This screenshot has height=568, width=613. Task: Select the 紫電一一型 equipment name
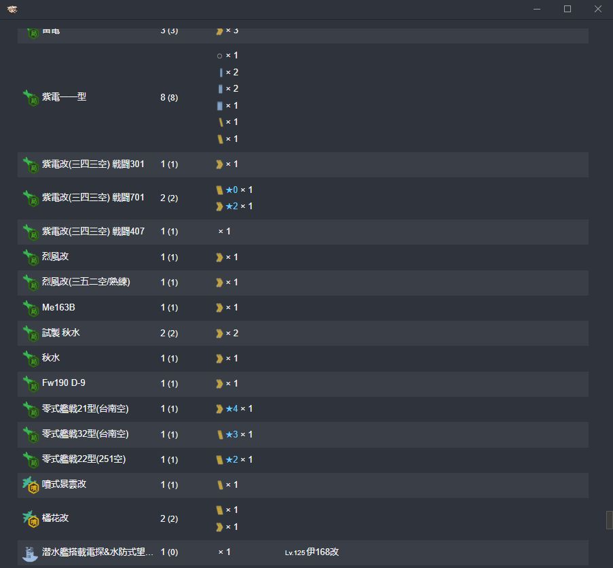click(x=64, y=96)
